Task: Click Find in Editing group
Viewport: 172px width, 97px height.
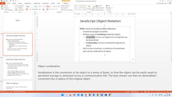Action: [x=108, y=6]
